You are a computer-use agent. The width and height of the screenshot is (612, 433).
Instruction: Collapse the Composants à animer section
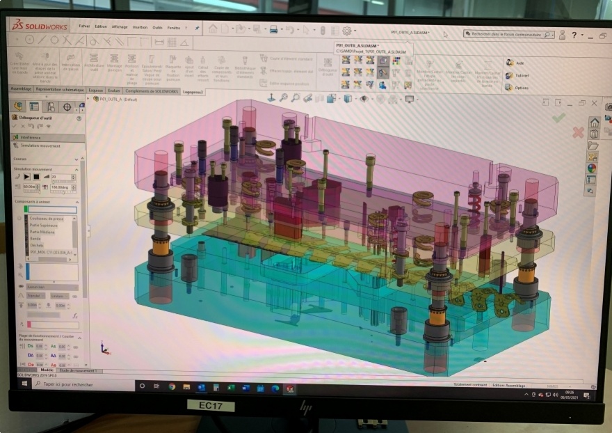(x=76, y=203)
